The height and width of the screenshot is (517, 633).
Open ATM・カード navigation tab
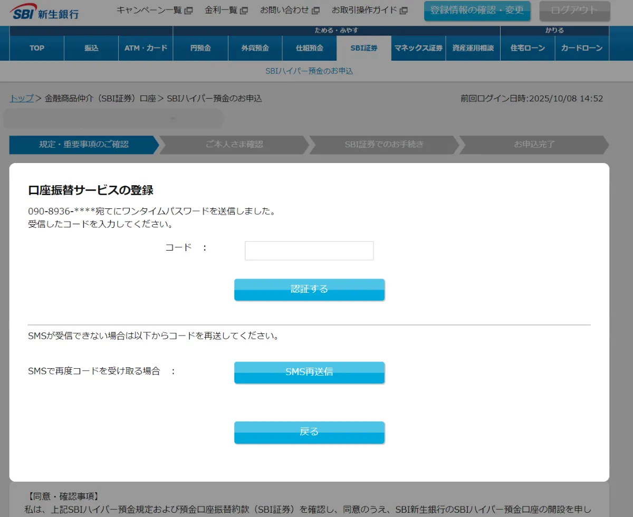tap(146, 48)
